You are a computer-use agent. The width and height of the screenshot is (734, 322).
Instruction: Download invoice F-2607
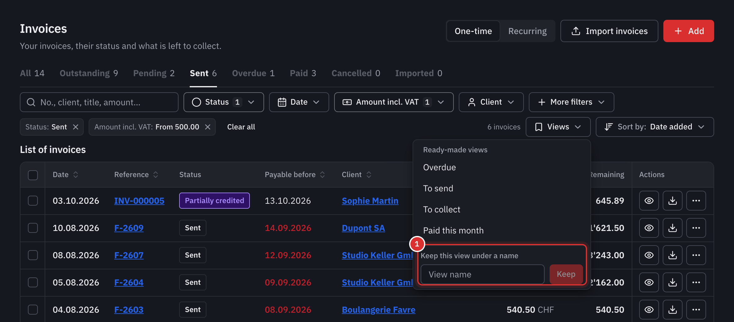pos(672,255)
